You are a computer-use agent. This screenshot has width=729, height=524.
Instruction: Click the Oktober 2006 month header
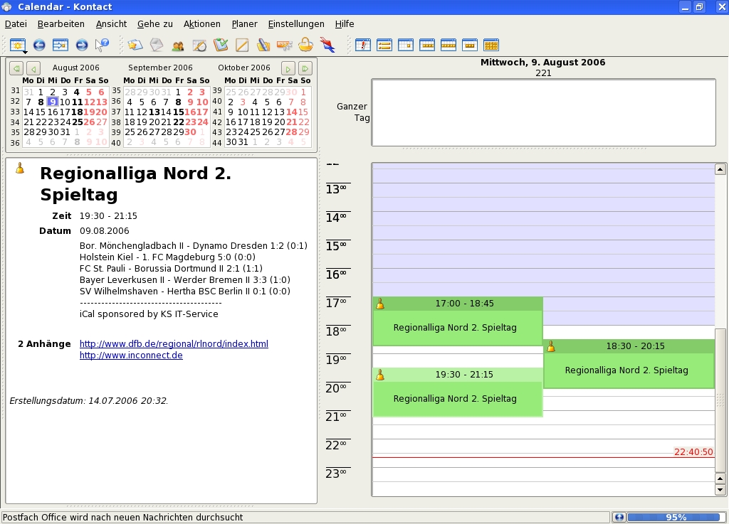[244, 68]
